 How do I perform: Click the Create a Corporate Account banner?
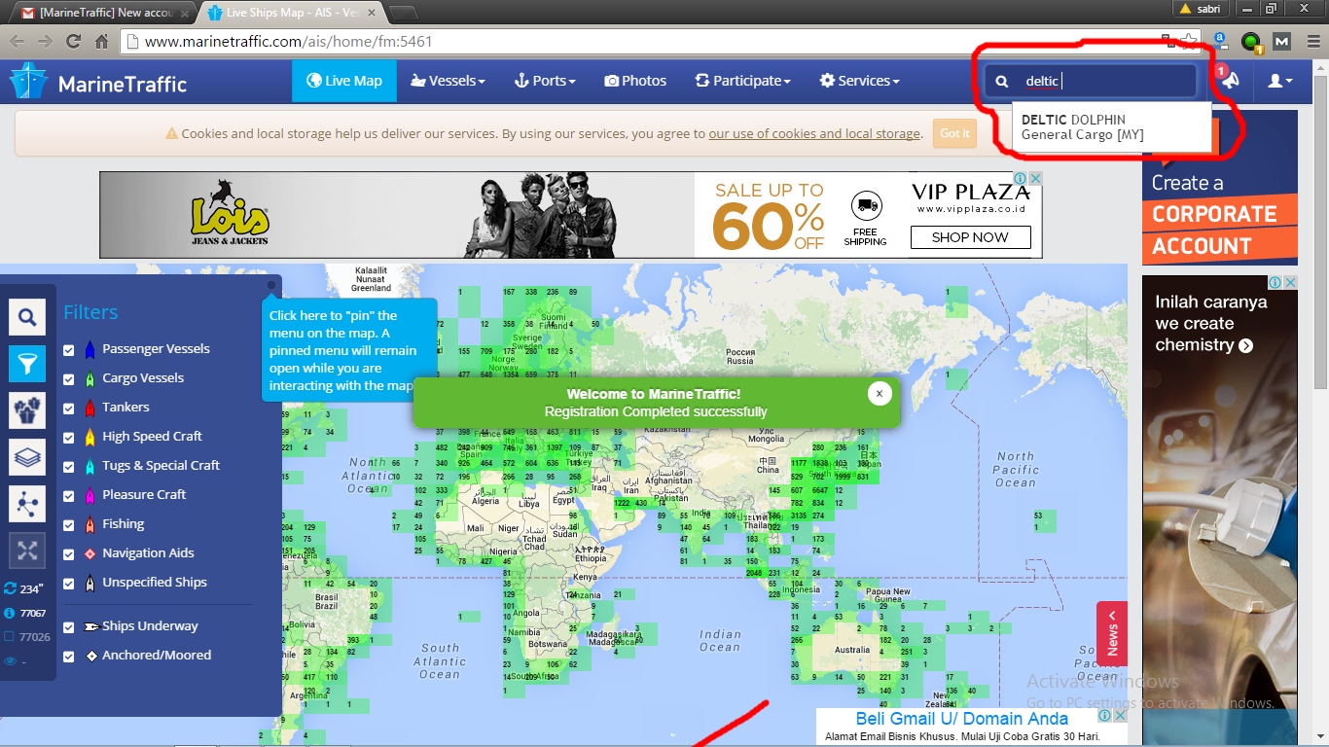pyautogui.click(x=1220, y=187)
